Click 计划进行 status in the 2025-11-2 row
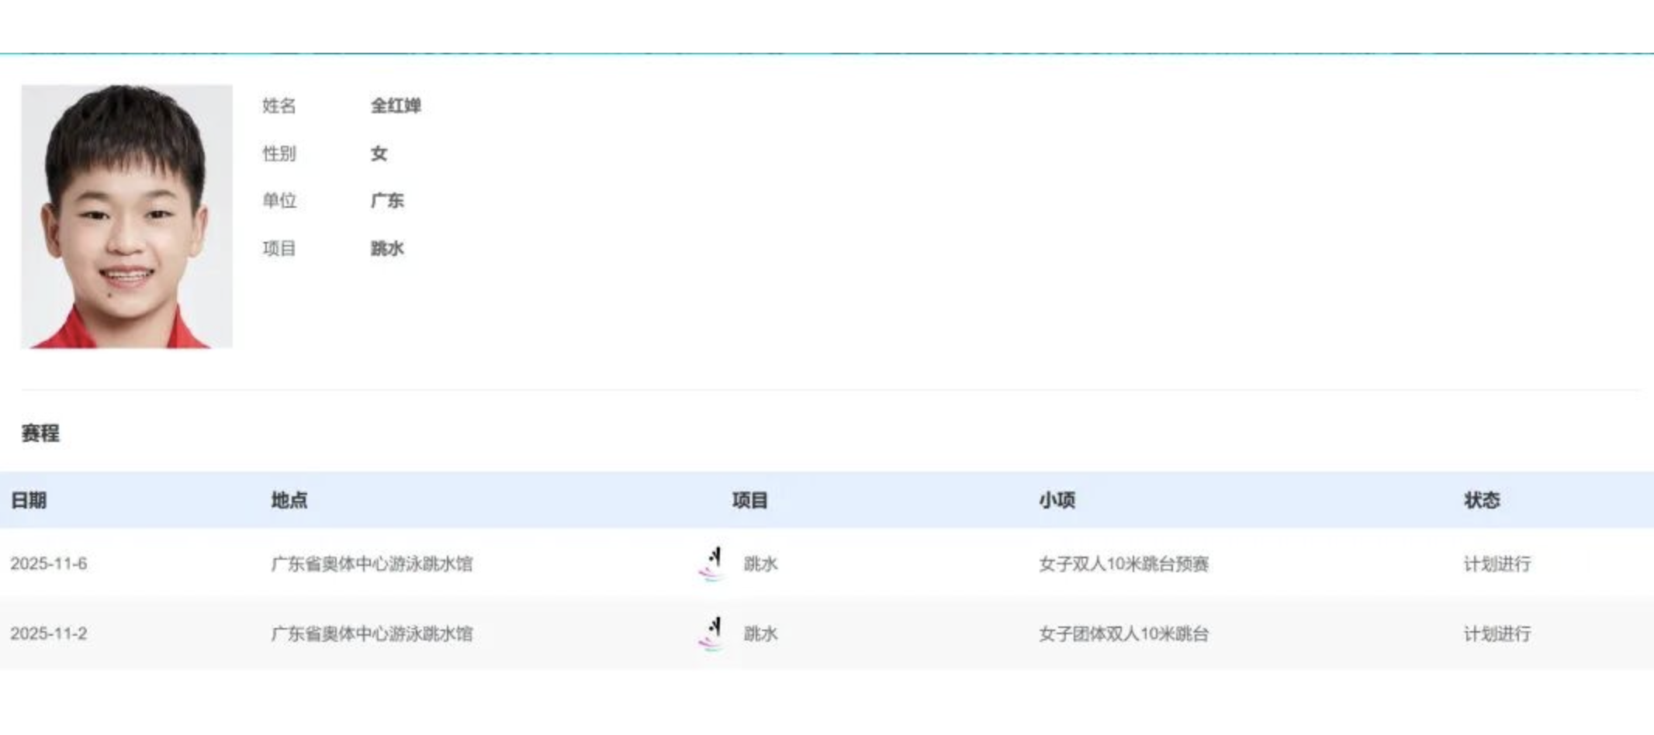 tap(1497, 633)
